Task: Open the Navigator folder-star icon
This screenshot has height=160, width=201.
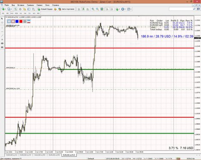Action: (24, 9)
